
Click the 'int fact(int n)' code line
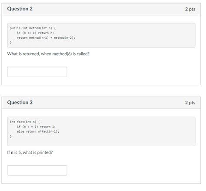tap(25, 122)
